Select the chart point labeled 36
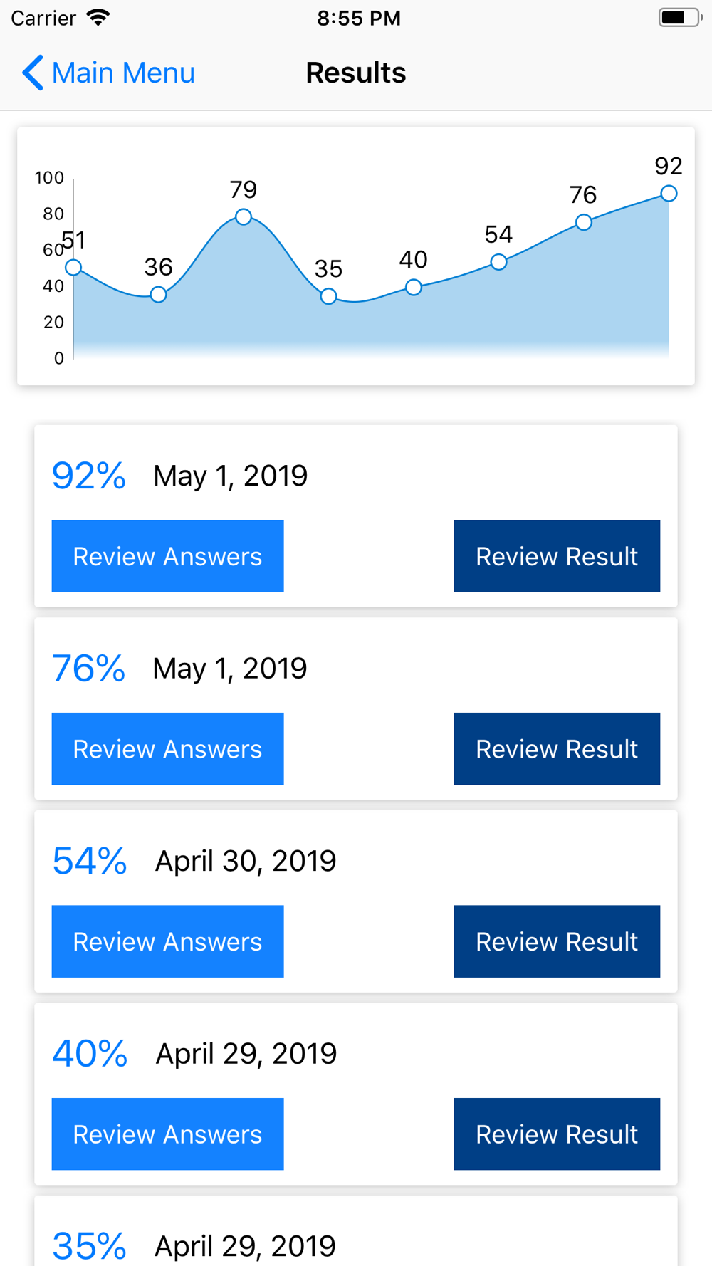This screenshot has width=712, height=1266. pos(158,294)
